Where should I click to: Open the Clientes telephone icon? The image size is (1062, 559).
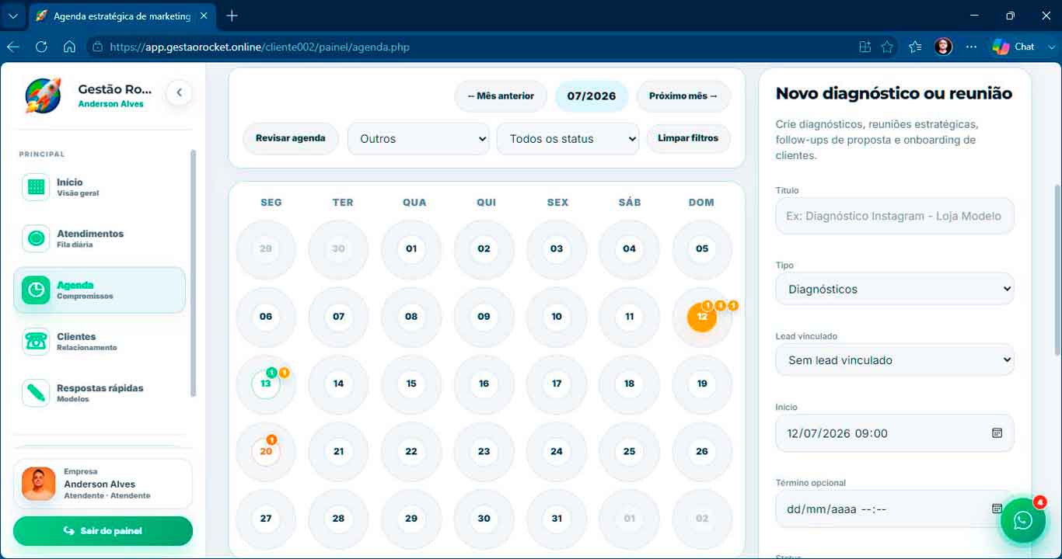coord(36,342)
